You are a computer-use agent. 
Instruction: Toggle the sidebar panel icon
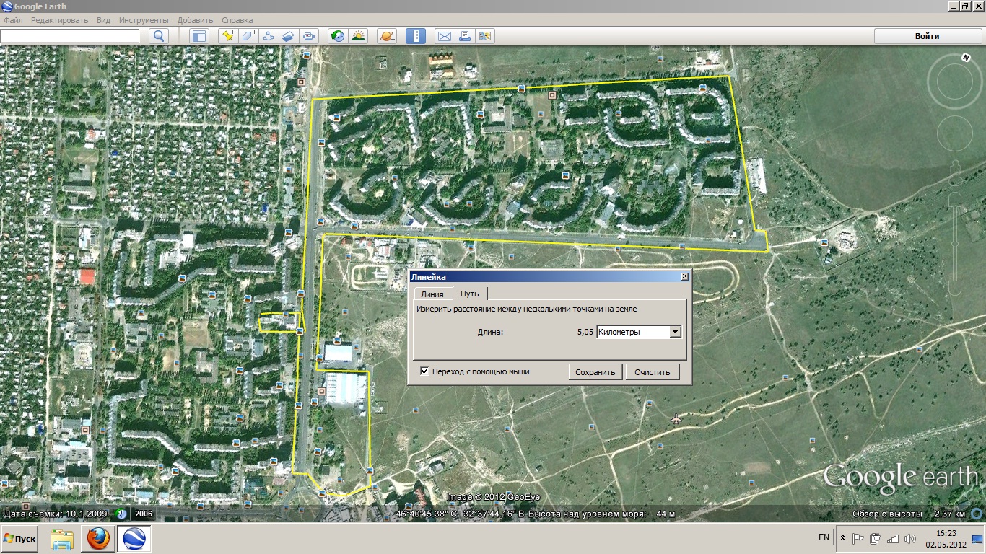(x=198, y=36)
